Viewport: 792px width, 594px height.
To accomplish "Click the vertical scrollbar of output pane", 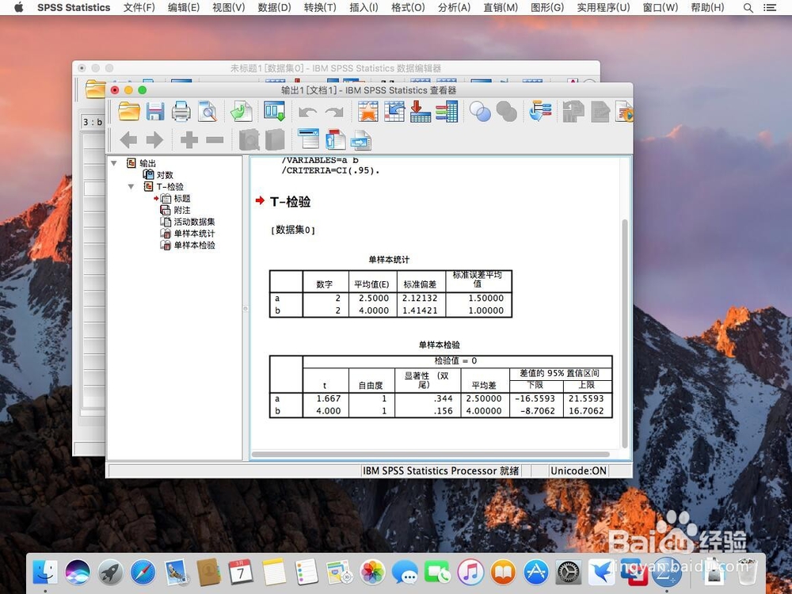I will point(625,333).
